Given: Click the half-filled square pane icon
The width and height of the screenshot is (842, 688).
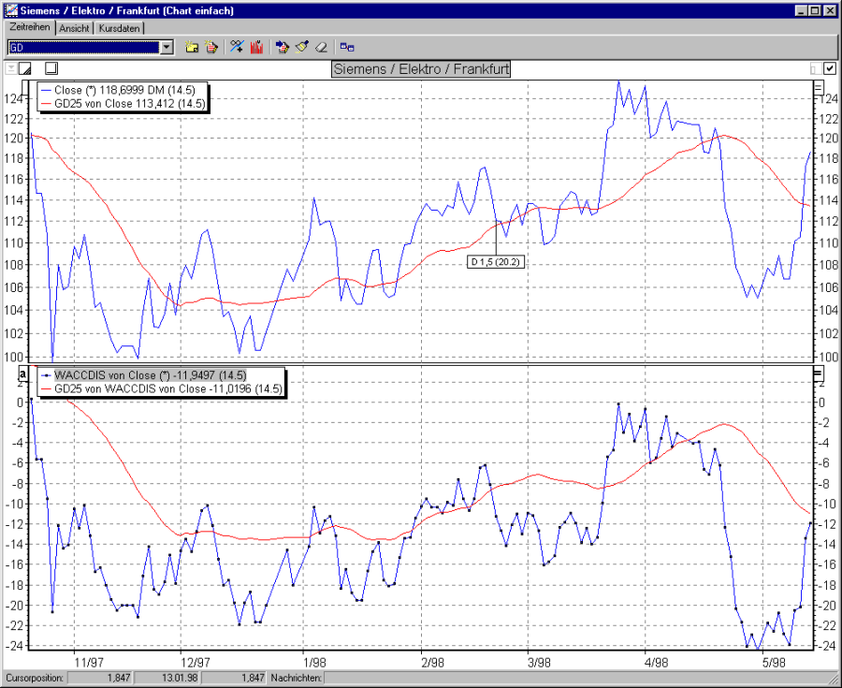Looking at the screenshot, I should pos(23,67).
